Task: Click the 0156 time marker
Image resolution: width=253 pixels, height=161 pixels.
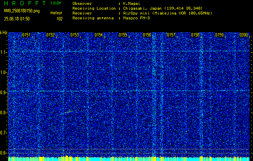Action: pyautogui.click(x=147, y=35)
